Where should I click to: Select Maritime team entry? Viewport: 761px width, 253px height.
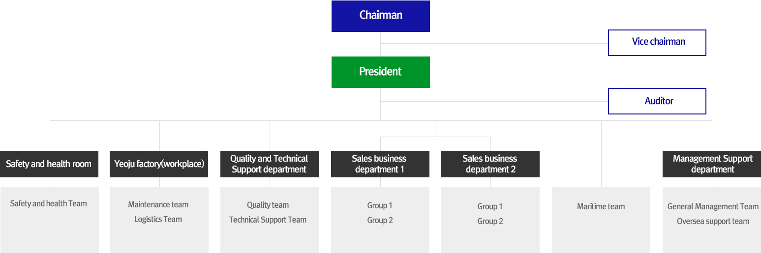(x=601, y=206)
